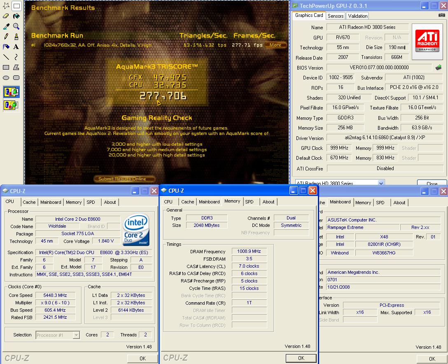Image resolution: width=448 pixels, height=364 pixels.
Task: Switch to the Sensors tab in GPU-Z
Action: click(x=336, y=16)
